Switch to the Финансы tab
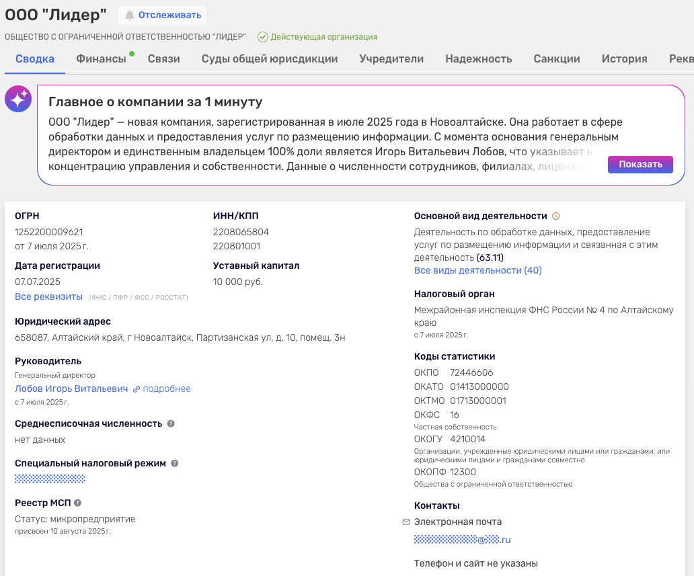694x576 pixels. point(101,59)
